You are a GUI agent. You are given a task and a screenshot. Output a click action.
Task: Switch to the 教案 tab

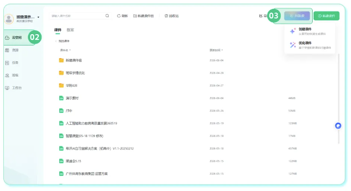(x=70, y=30)
